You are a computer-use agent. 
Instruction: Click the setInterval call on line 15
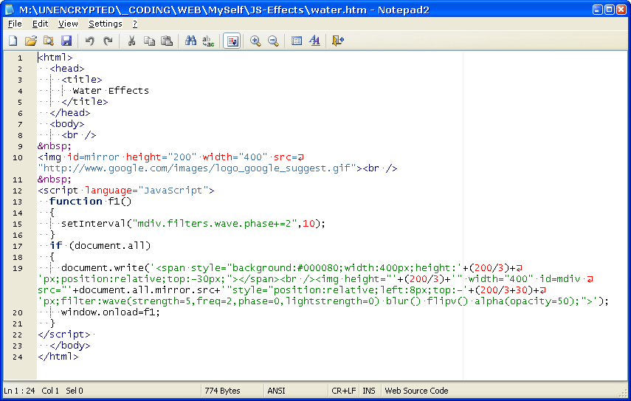click(193, 224)
